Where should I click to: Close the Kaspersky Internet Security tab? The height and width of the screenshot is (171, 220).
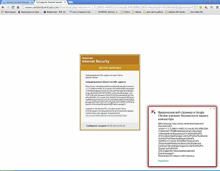(x=65, y=2)
